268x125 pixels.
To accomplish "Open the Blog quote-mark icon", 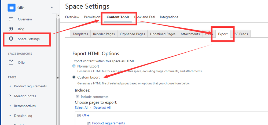I will (11, 29).
